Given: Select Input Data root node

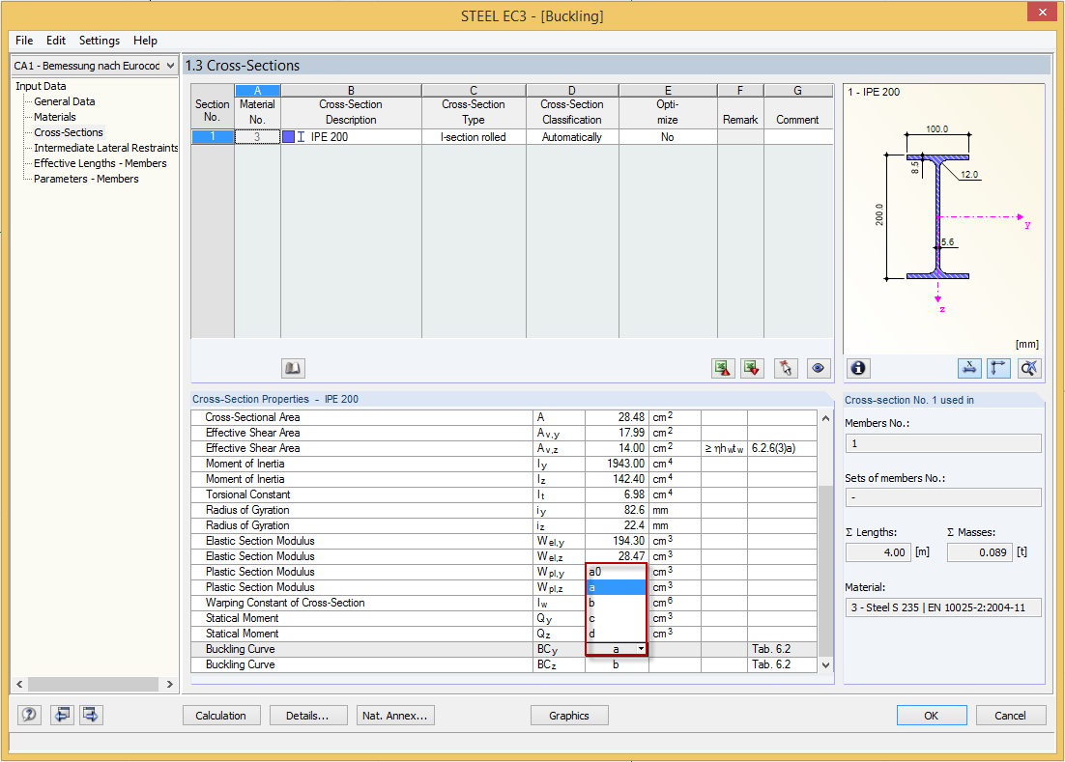Looking at the screenshot, I should click(41, 86).
